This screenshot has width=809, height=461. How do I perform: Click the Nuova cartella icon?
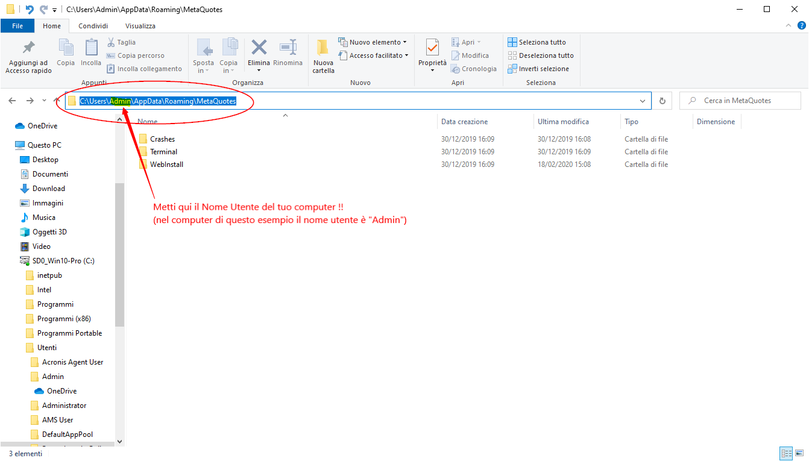(x=323, y=48)
